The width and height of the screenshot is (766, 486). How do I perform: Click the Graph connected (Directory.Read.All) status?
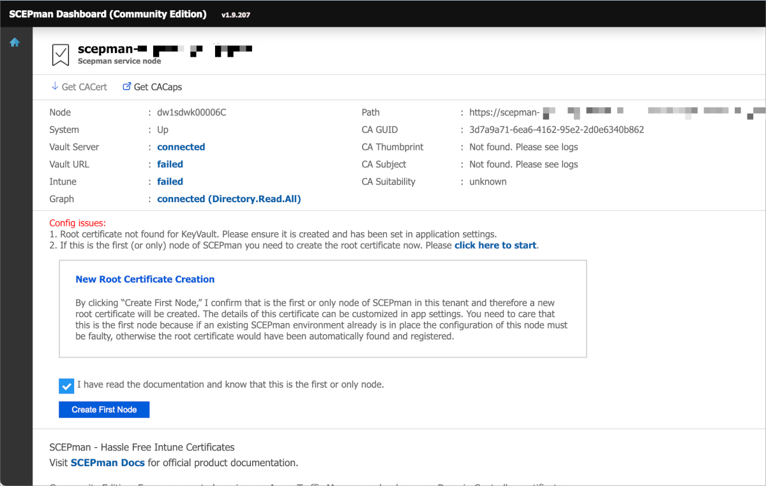(229, 199)
